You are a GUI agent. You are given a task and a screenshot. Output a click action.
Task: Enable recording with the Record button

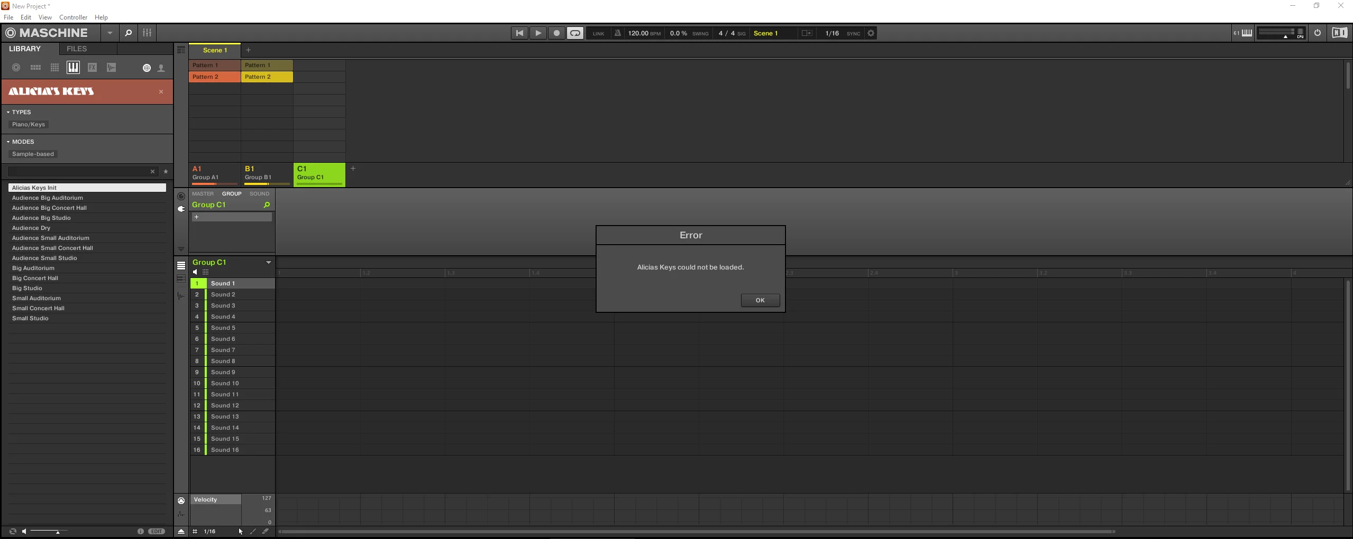(556, 33)
